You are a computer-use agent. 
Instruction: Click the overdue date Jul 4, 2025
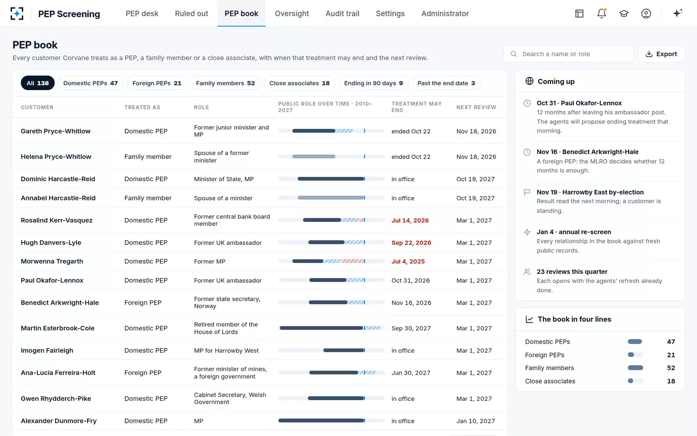click(408, 262)
